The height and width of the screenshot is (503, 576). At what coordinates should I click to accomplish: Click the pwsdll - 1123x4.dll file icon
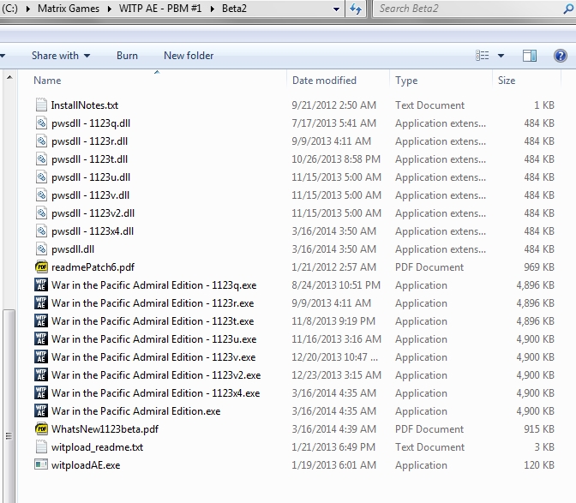click(x=41, y=231)
